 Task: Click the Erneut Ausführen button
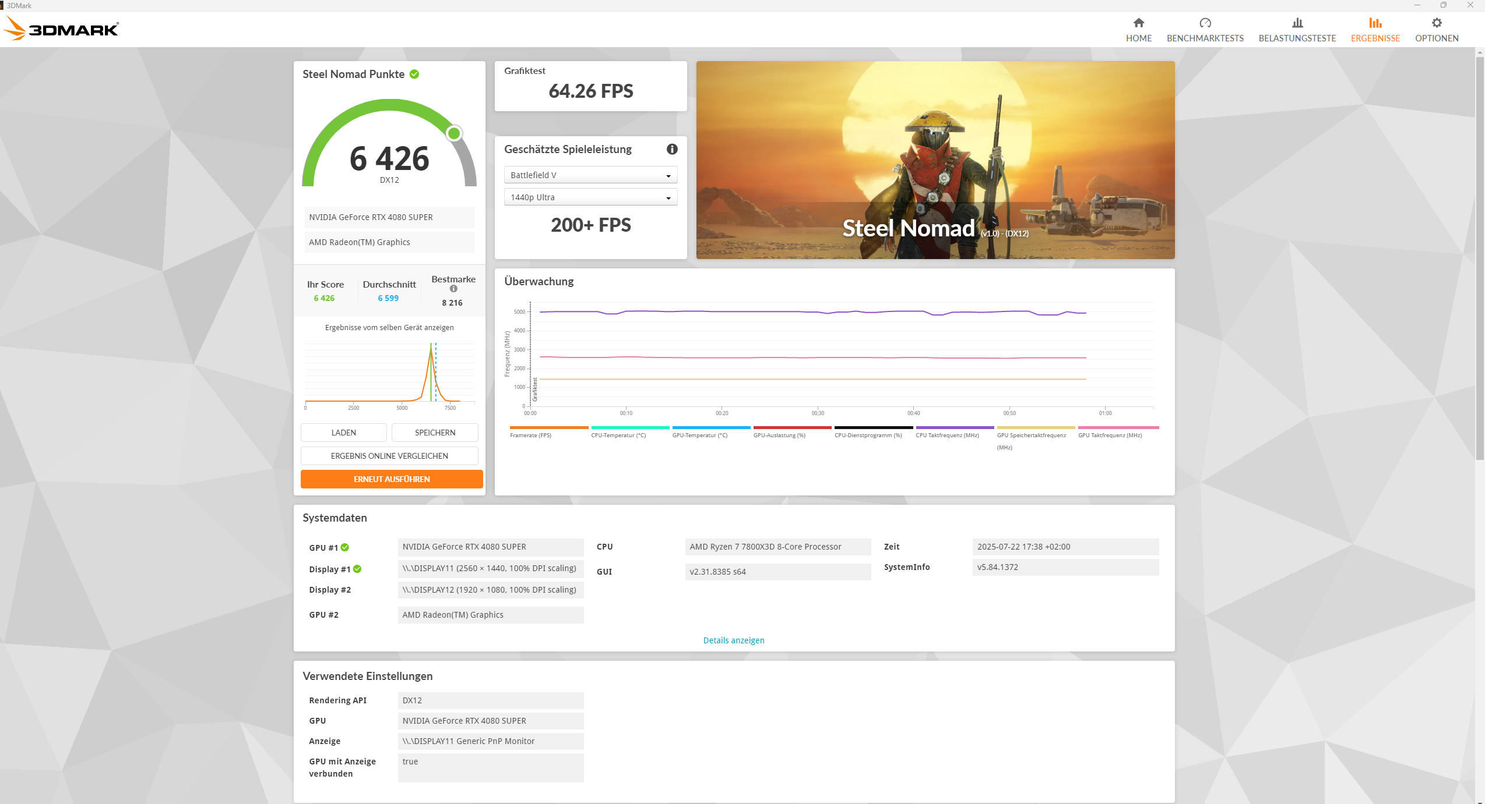391,479
